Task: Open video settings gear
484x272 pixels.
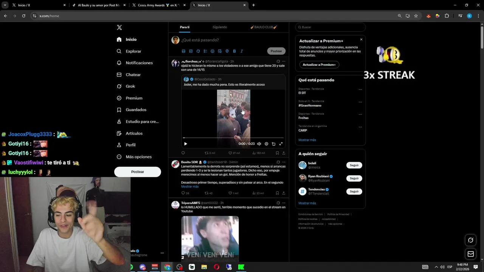Action: click(266, 144)
